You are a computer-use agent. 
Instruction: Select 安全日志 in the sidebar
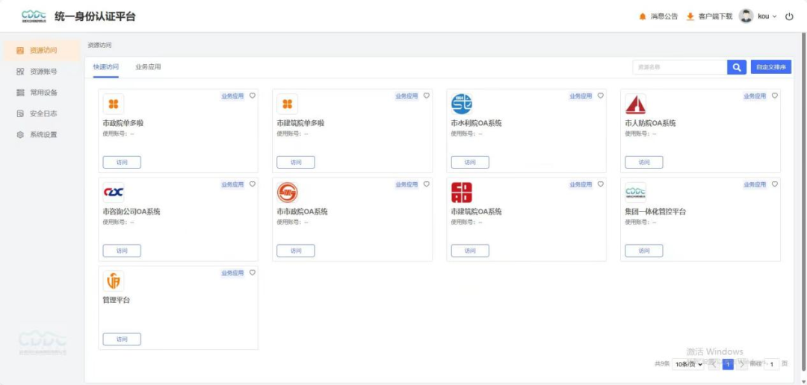click(x=43, y=114)
